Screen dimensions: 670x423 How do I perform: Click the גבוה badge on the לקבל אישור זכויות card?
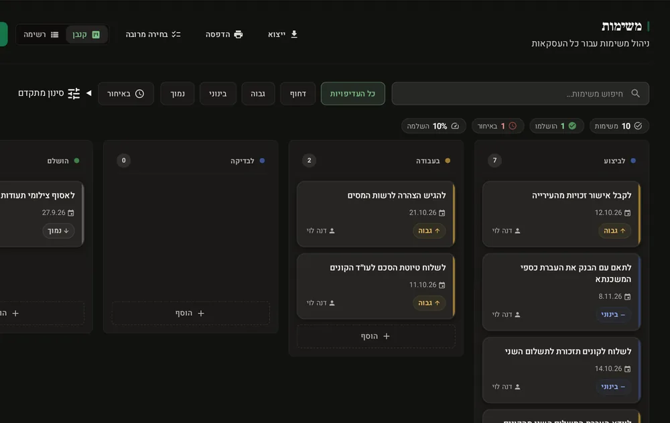point(614,231)
